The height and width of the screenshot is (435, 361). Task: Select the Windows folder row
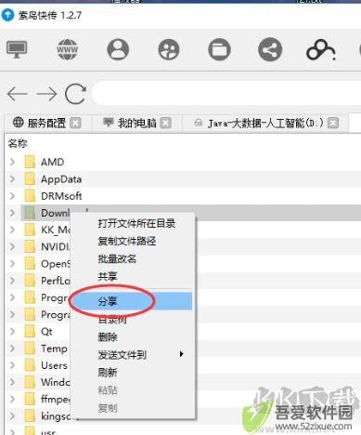coord(56,382)
